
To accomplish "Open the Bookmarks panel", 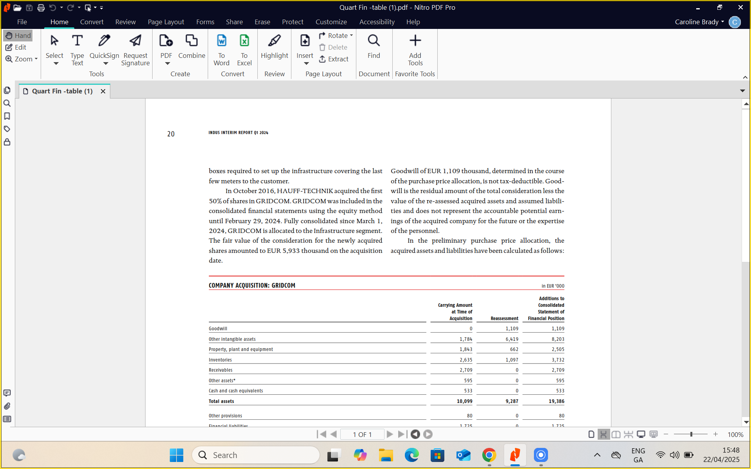I will (7, 116).
